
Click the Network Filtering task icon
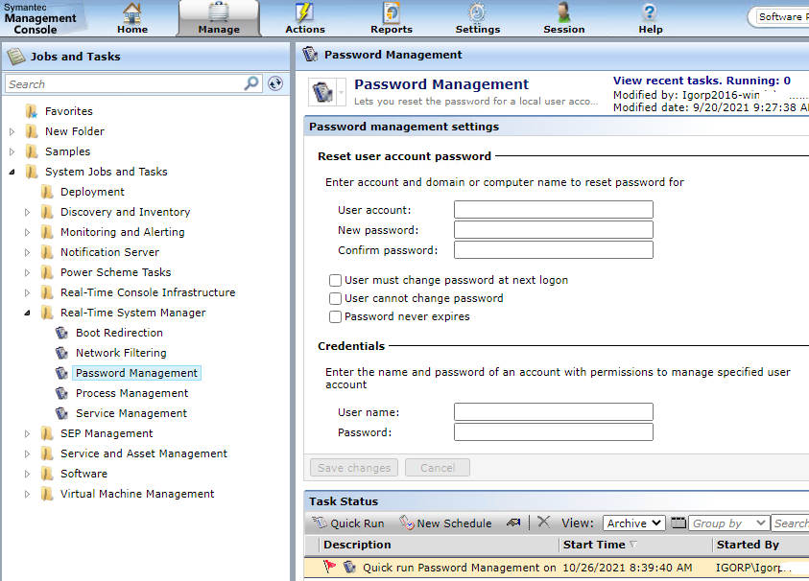[x=61, y=353]
